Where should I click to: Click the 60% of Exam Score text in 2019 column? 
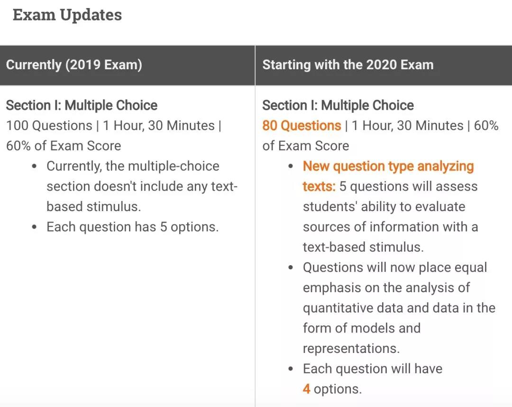[x=64, y=146]
